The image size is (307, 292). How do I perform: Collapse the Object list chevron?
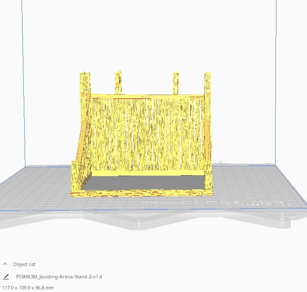(x=5, y=264)
